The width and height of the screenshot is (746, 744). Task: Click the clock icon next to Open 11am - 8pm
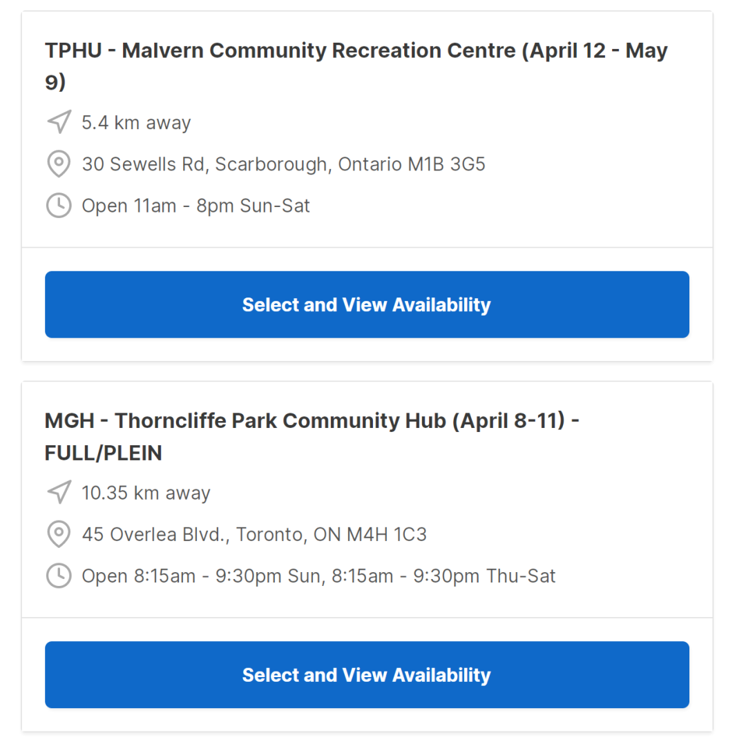point(59,206)
